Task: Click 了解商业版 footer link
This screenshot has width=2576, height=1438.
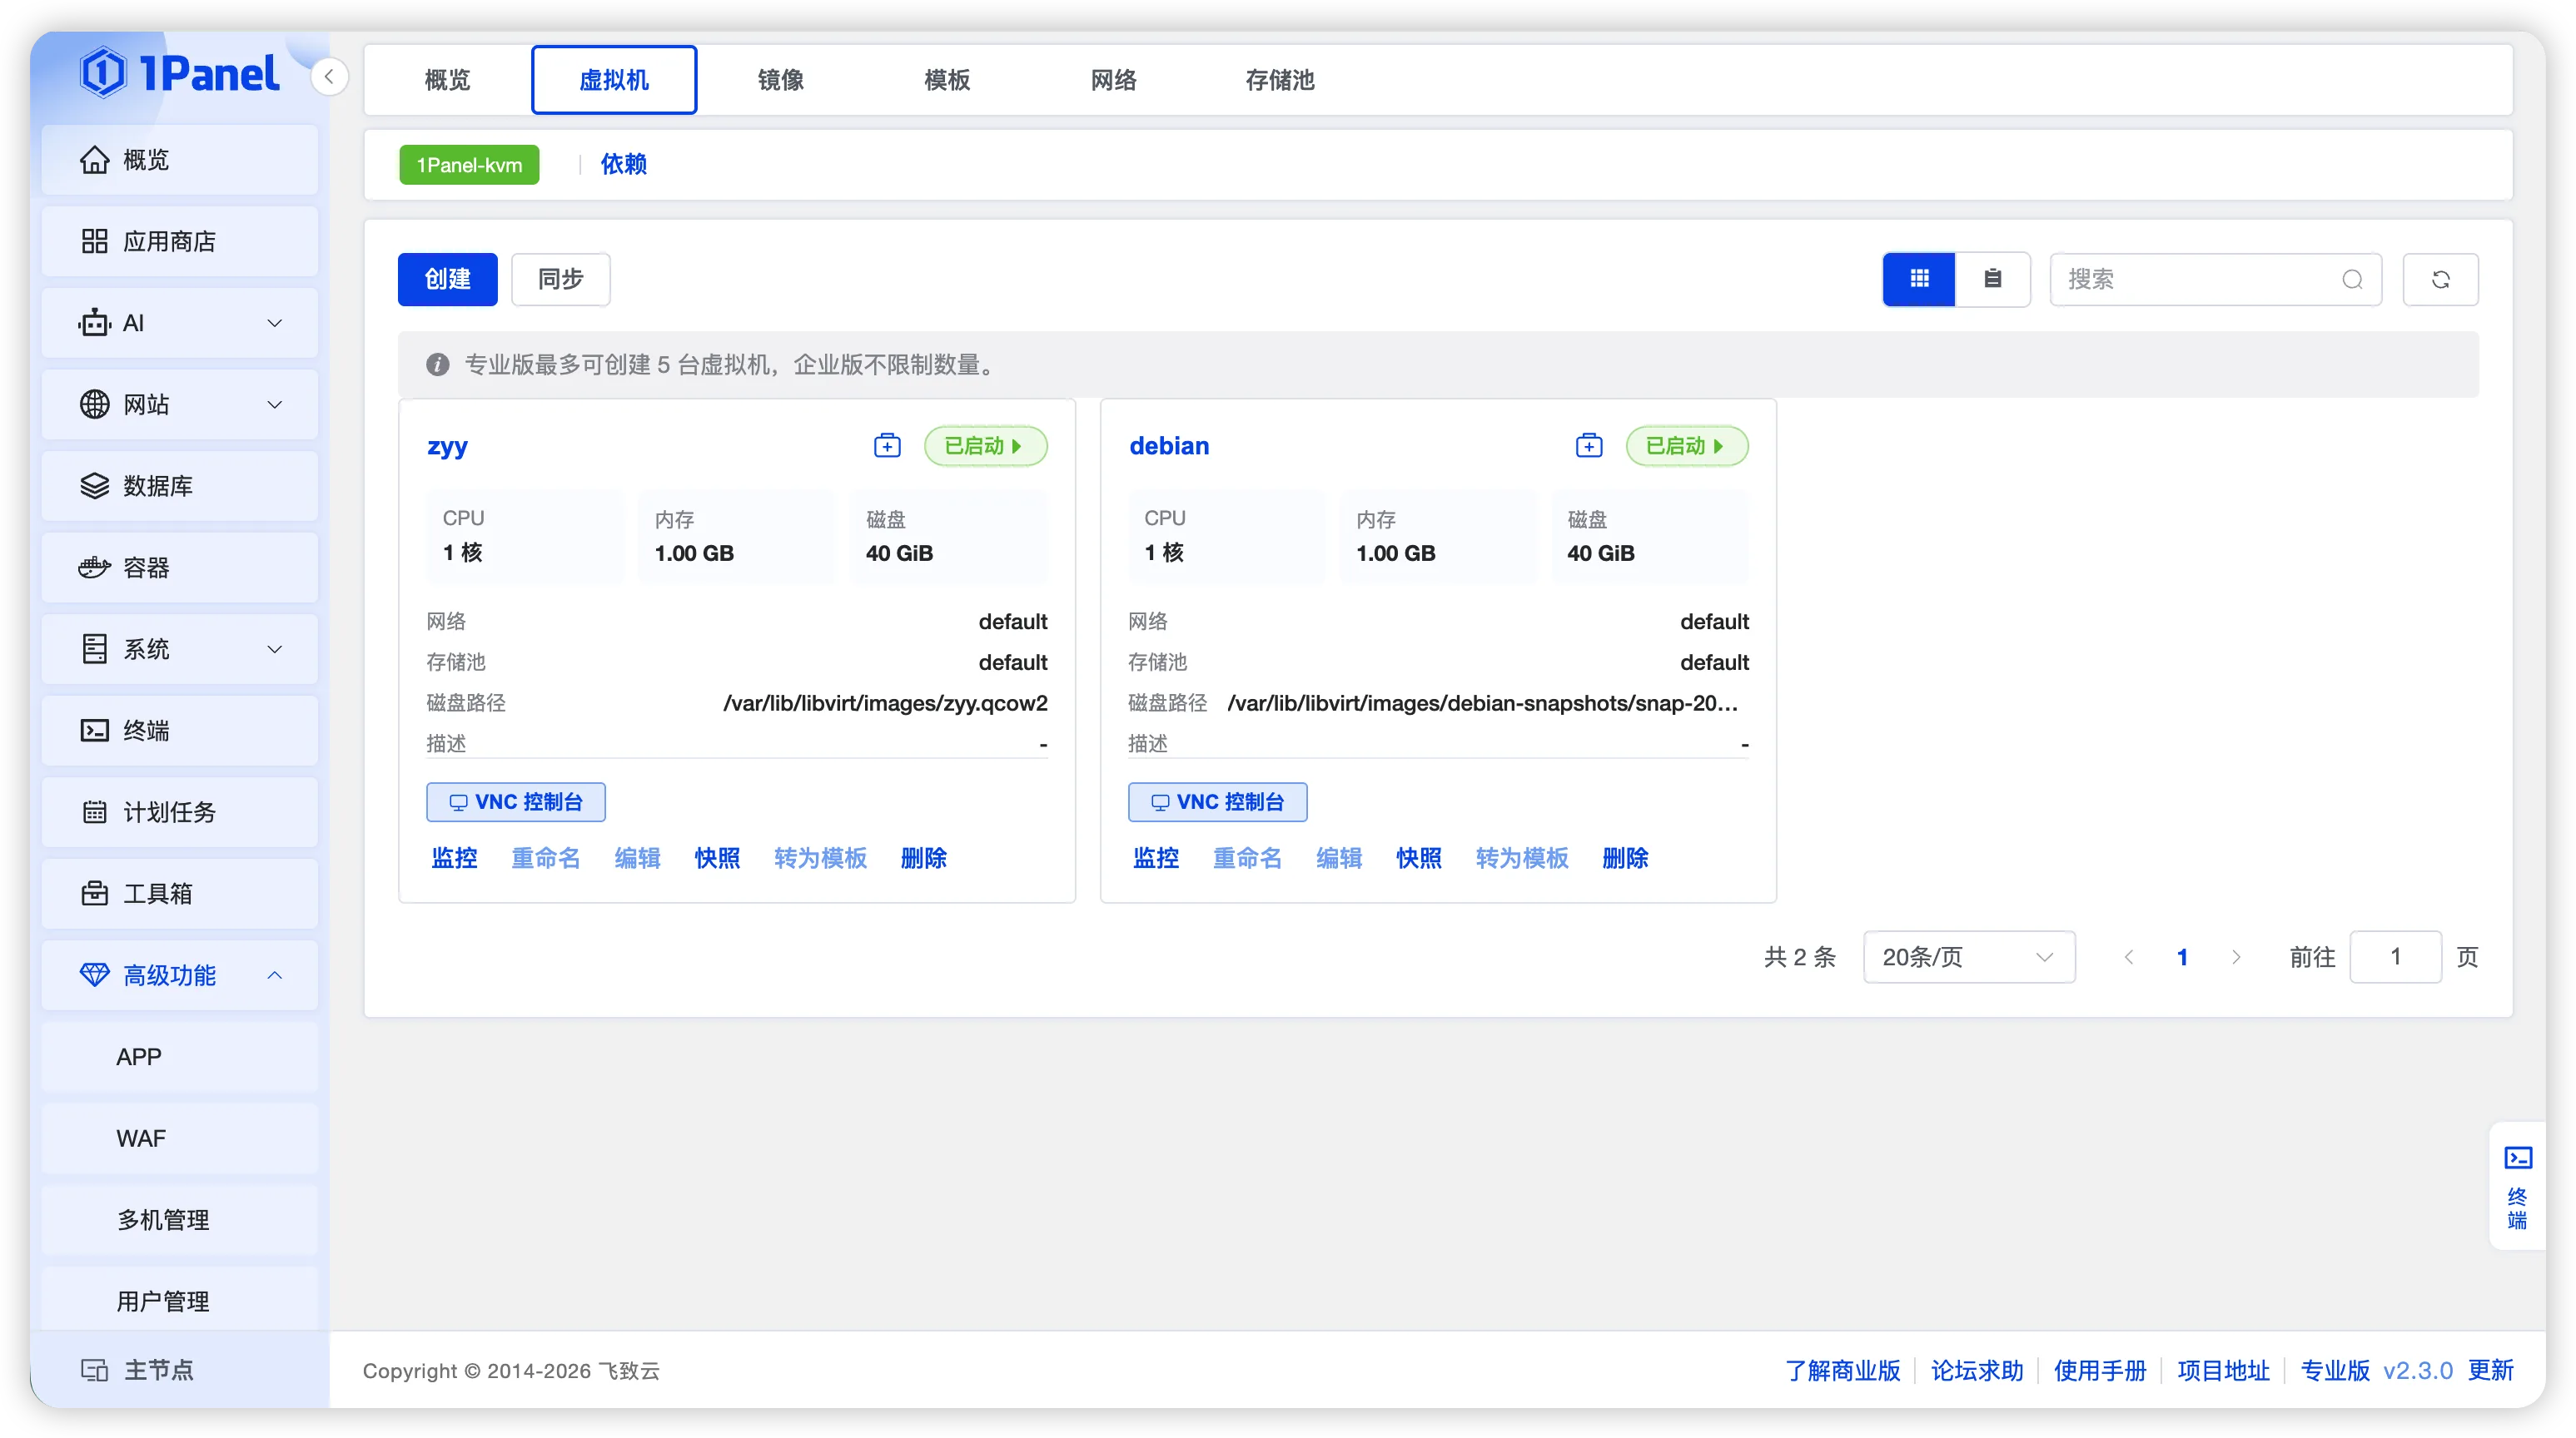Action: (1843, 1371)
